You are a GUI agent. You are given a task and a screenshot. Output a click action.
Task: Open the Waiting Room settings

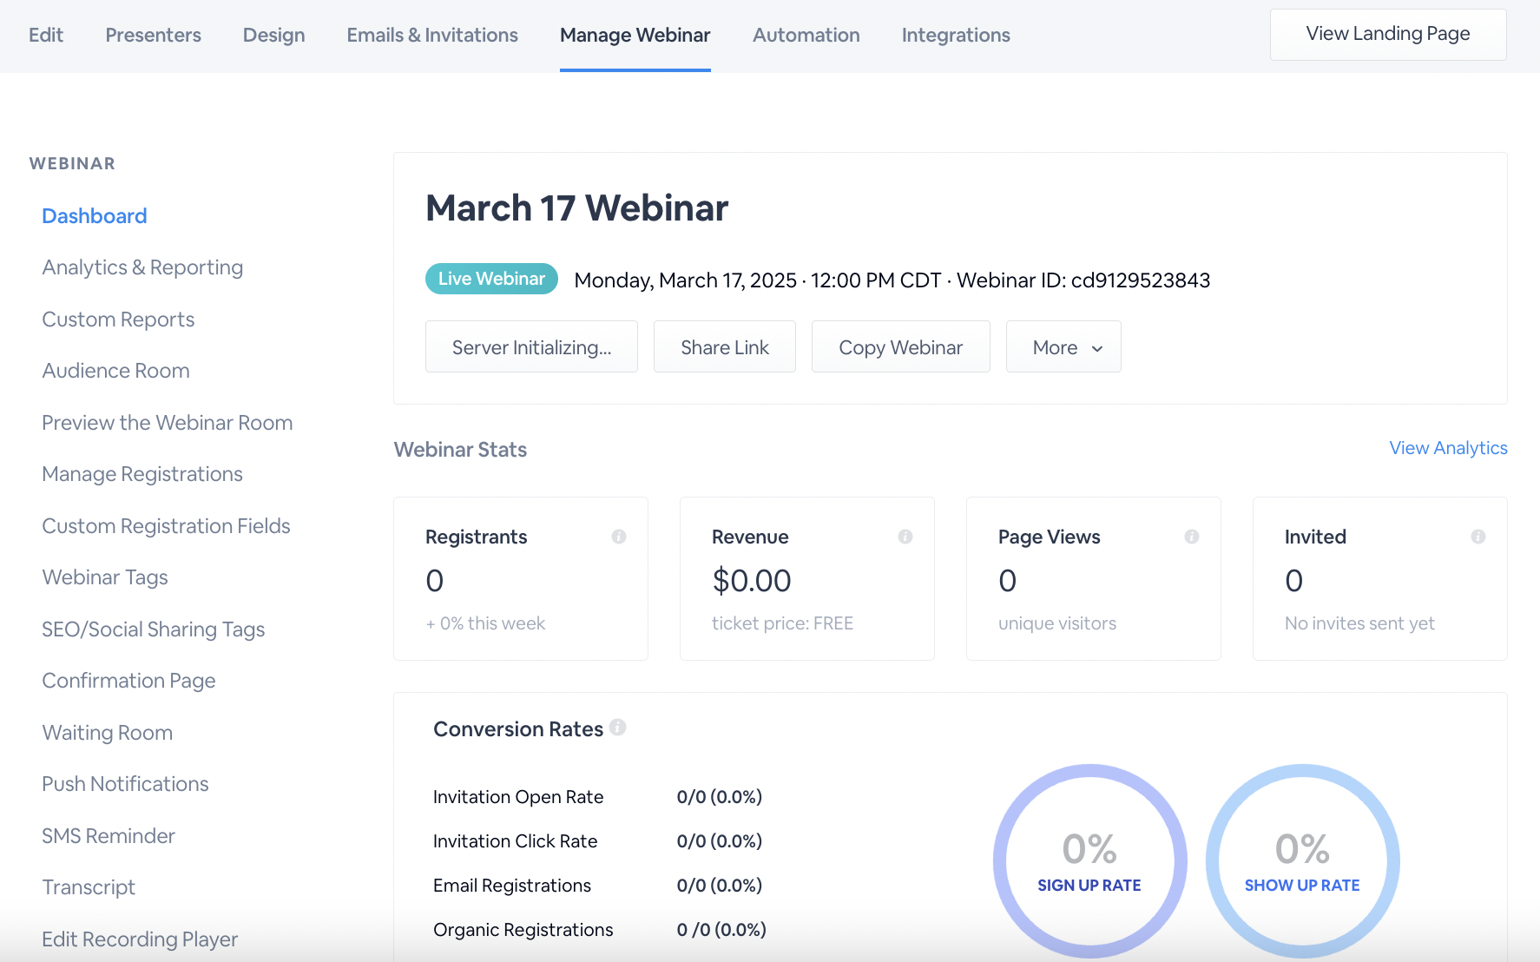pos(107,732)
